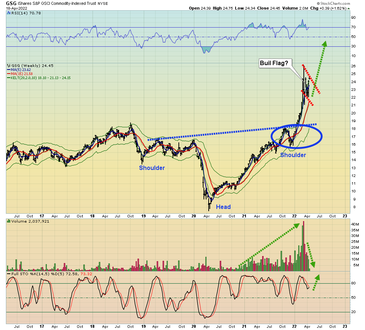
Task: Click the Head annotation label
Action: point(223,207)
